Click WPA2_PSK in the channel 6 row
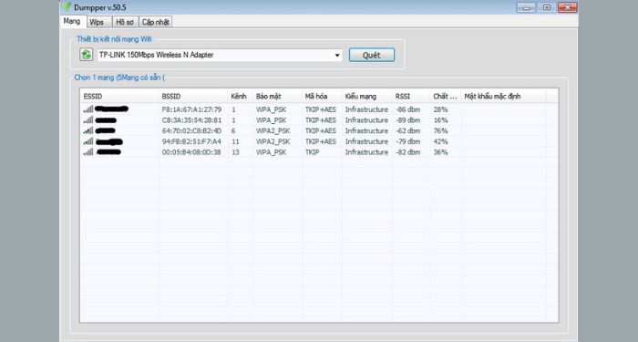This screenshot has width=638, height=342. click(x=273, y=130)
